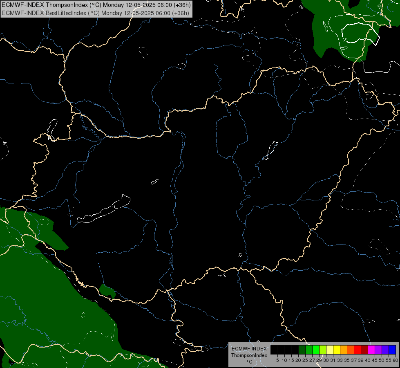The width and height of the screenshot is (400, 368).
Task: Click the orange 33–35 legend swatch
Action: coord(344,350)
